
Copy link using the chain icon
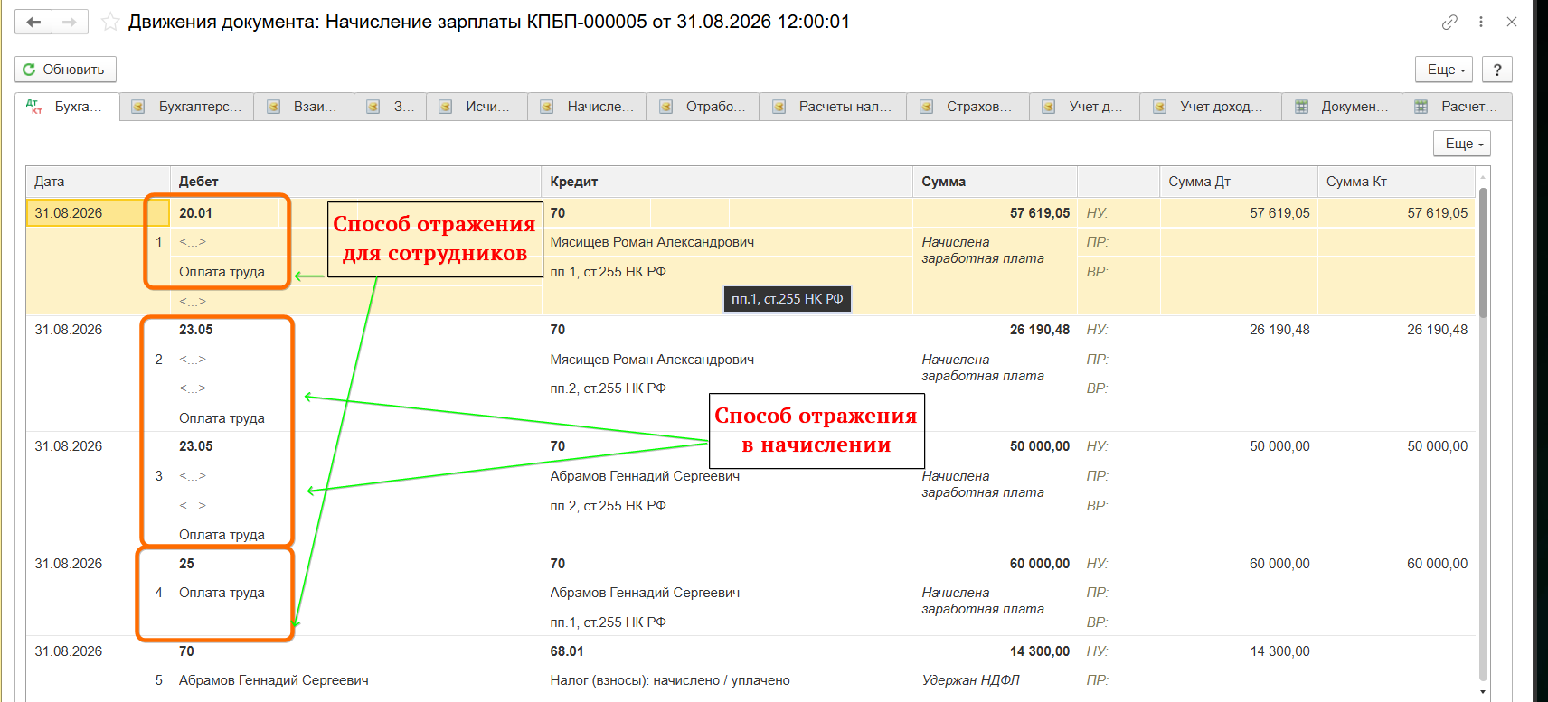[1449, 22]
